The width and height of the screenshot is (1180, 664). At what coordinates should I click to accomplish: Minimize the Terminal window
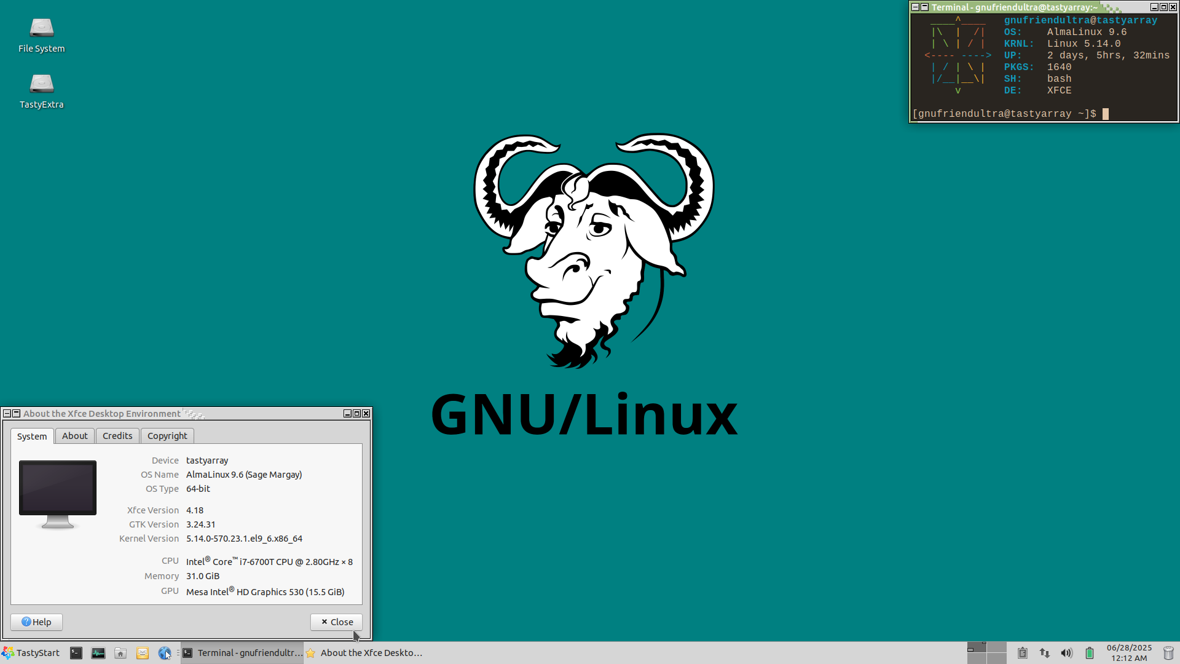pyautogui.click(x=1154, y=7)
